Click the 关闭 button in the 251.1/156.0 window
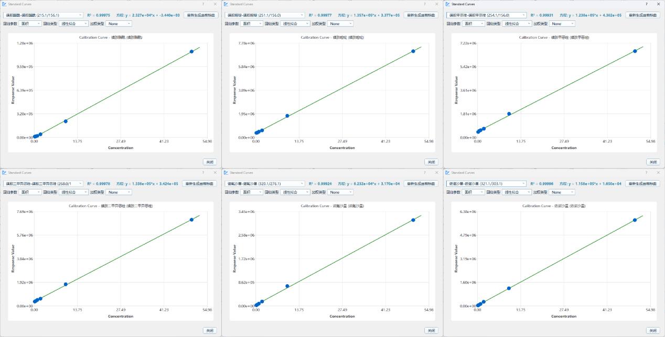Viewport: 665px width, 337px height. [431, 162]
